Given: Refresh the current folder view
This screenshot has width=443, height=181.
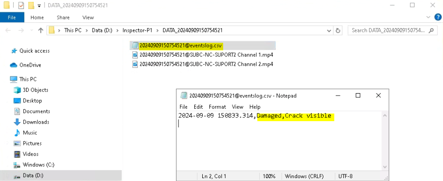Looking at the screenshot, I should pyautogui.click(x=338, y=30).
